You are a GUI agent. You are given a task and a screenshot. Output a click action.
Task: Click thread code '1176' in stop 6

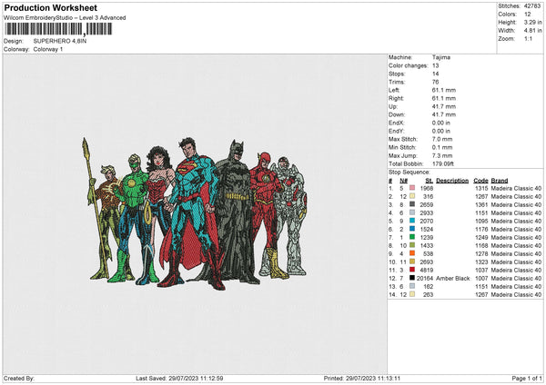(481, 229)
